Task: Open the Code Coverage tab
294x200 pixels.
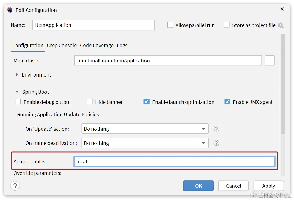Action: tap(97, 46)
